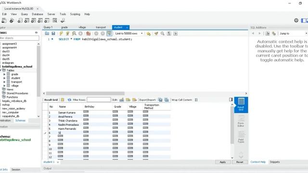
Task: Click the star beautify query icon
Action: [x=149, y=33]
